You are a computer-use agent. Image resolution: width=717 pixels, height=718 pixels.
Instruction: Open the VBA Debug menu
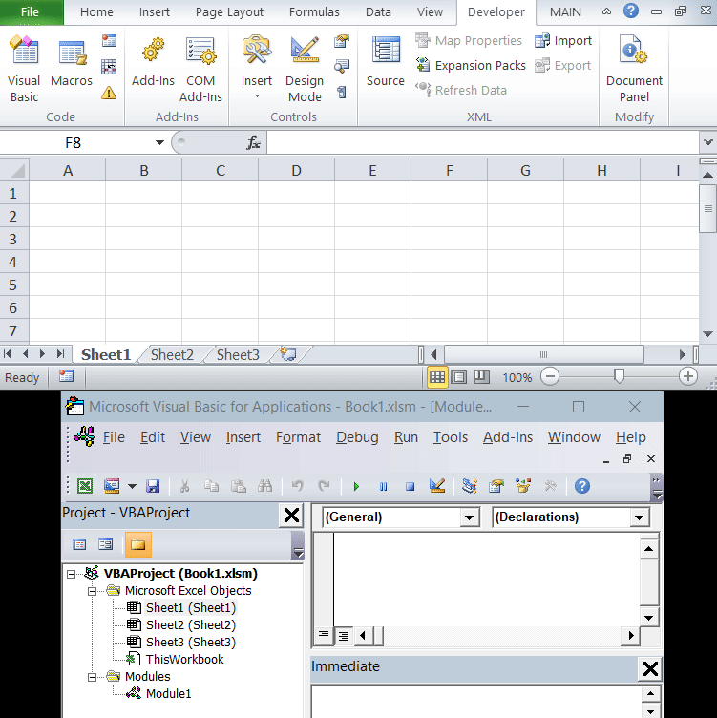pyautogui.click(x=357, y=437)
